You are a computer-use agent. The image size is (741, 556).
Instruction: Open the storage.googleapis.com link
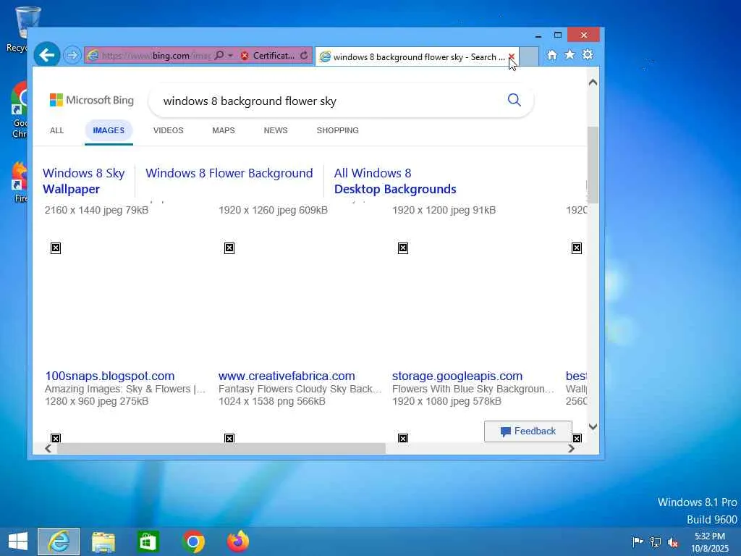[457, 376]
